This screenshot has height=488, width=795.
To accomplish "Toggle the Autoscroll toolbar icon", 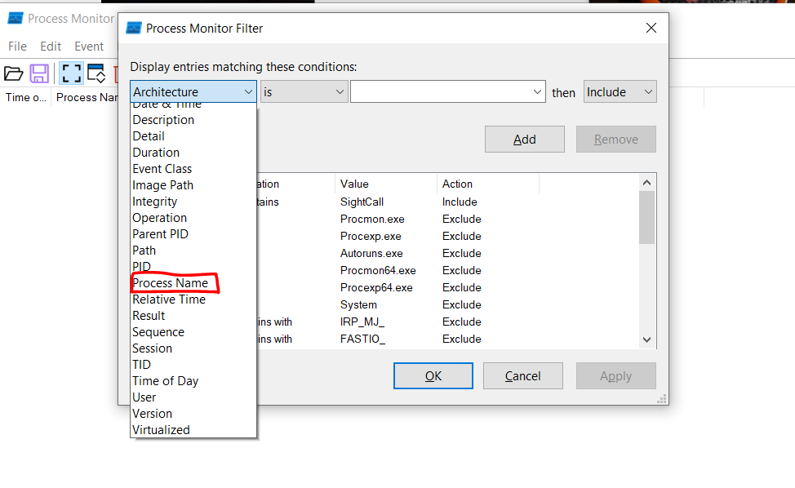I will 95,73.
